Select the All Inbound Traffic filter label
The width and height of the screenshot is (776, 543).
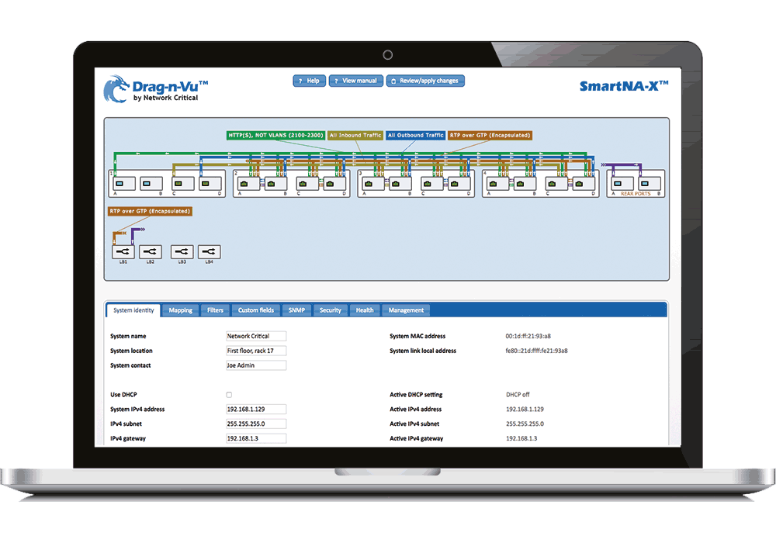click(x=355, y=135)
